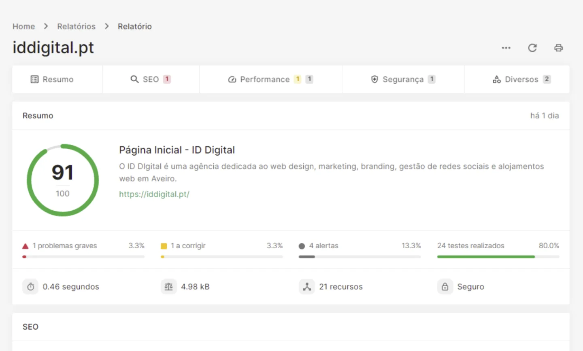Screen dimensions: 583x351
Task: Click the 91 score circular gauge
Action: coord(63,180)
